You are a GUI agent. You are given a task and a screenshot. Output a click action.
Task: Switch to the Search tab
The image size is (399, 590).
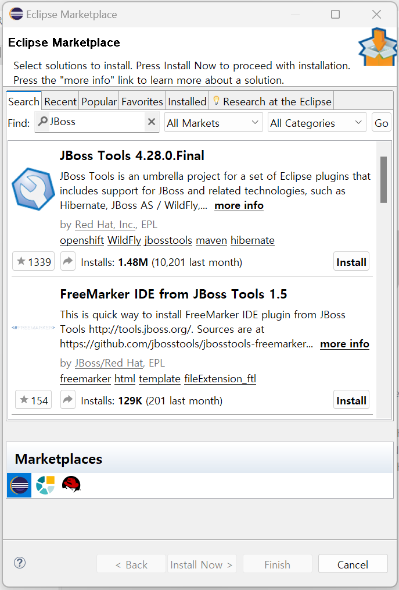tap(24, 102)
